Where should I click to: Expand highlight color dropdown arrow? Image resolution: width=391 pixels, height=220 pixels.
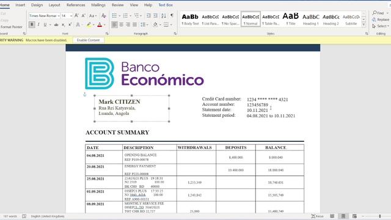93,24
